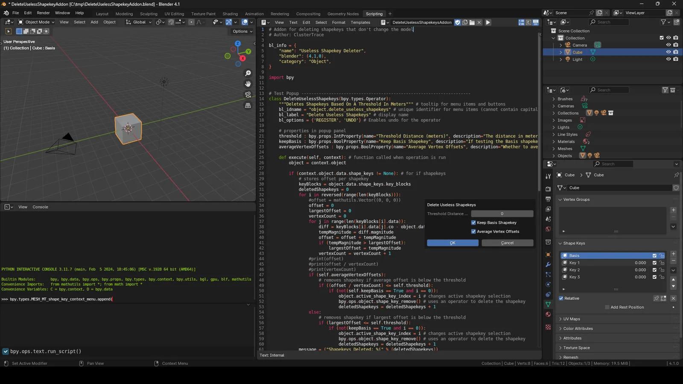Switch to the Geometry Nodes workspace tab
683x384 pixels.
(x=343, y=14)
